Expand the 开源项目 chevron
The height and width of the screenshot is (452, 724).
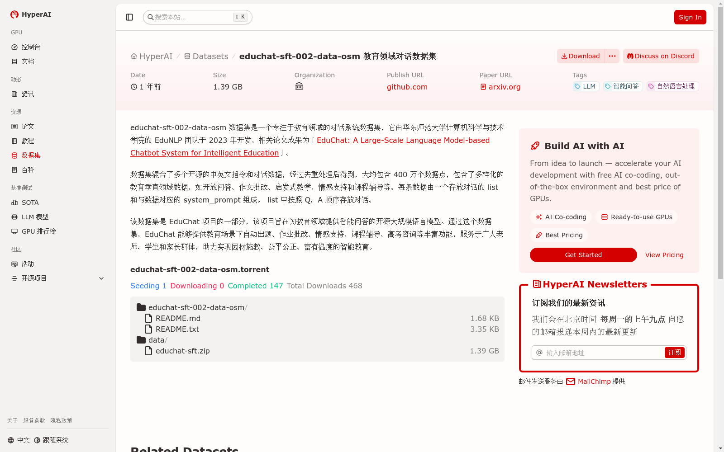tap(101, 278)
